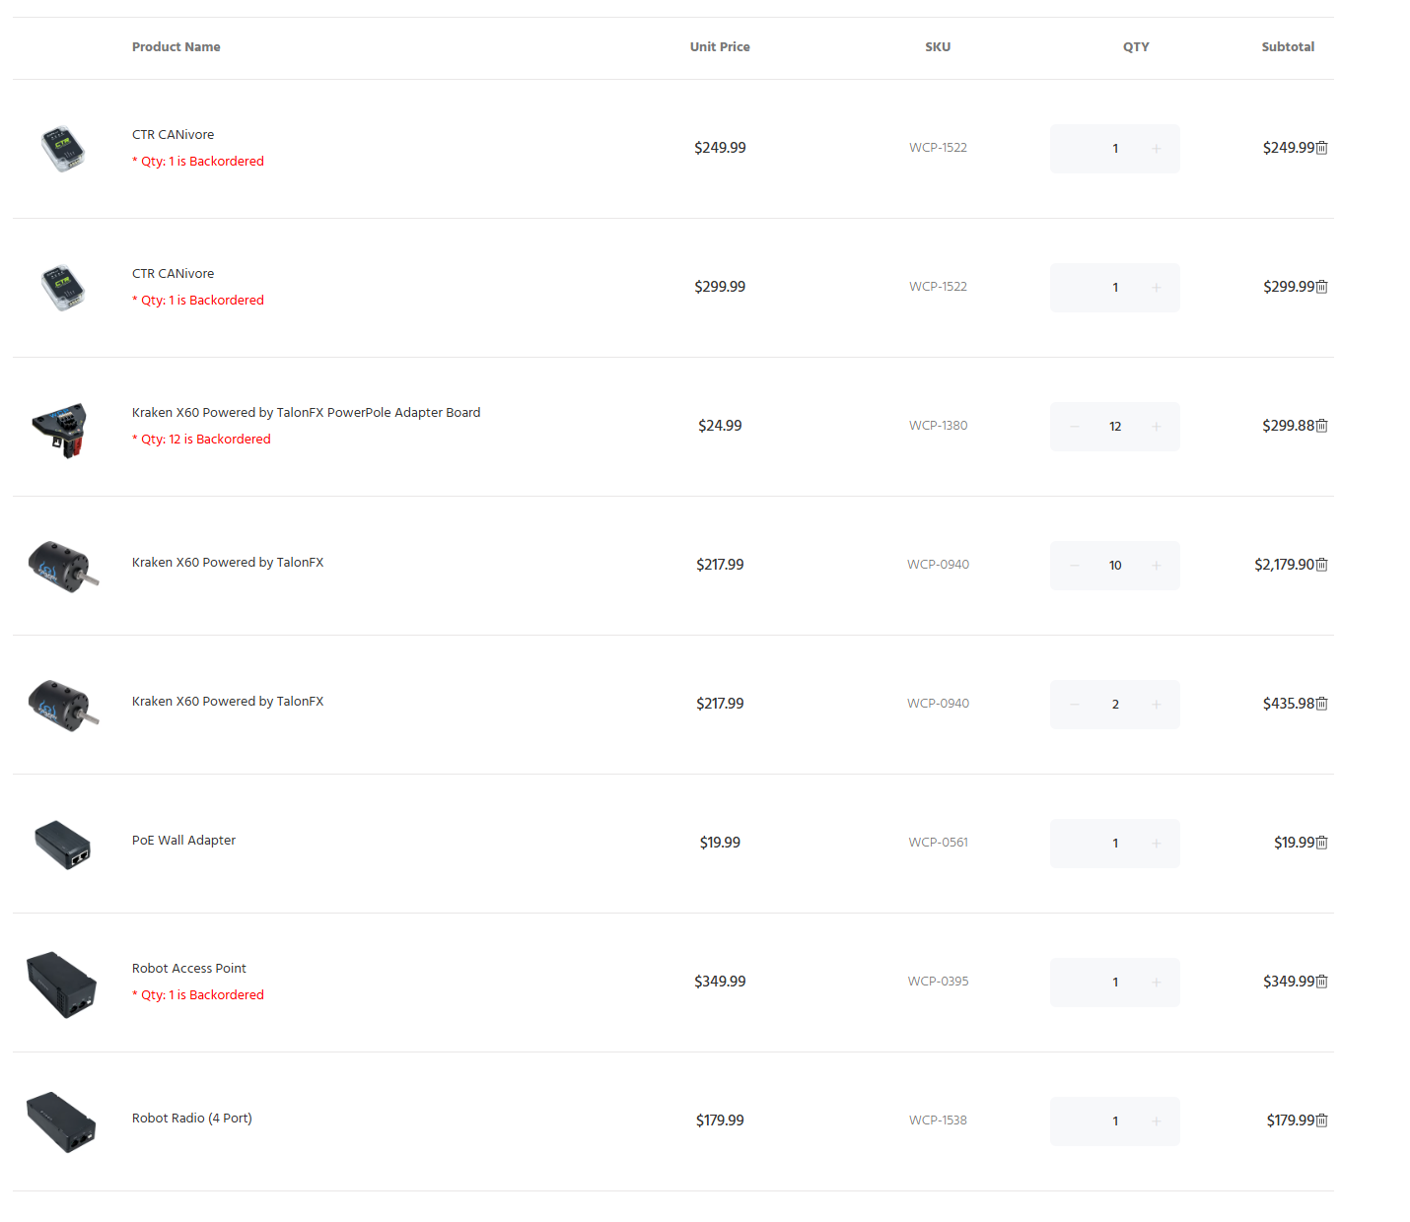Decrease quantity of 2-unit Kraken X60
The width and height of the screenshot is (1410, 1222).
(1075, 705)
